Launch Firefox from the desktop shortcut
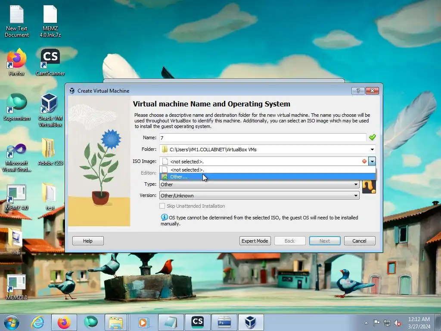Image resolution: width=441 pixels, height=331 pixels. click(x=17, y=62)
